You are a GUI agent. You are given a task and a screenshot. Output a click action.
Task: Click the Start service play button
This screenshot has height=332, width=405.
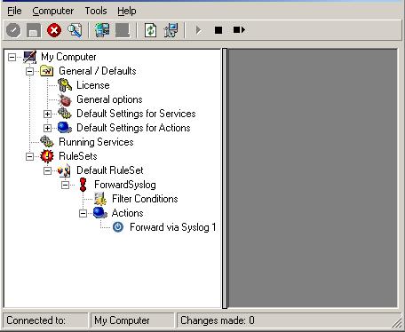point(198,30)
